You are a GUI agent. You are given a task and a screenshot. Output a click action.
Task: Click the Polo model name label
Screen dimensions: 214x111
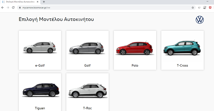pos(135,65)
